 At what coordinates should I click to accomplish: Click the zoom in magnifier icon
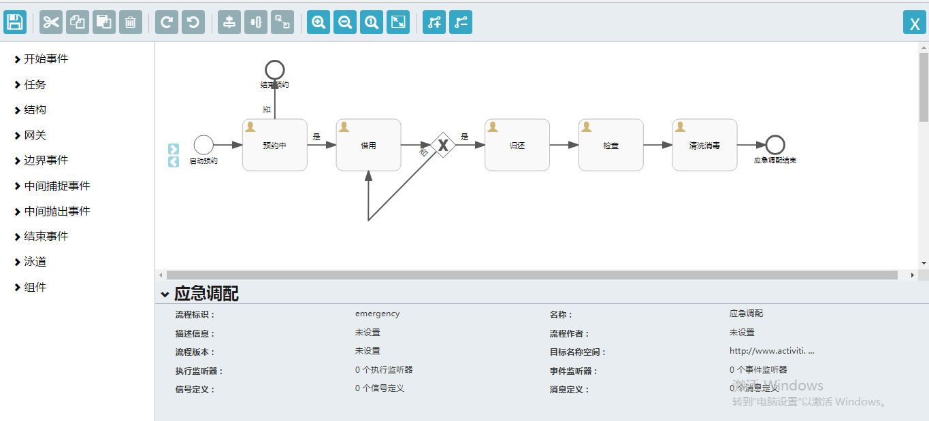tap(319, 22)
